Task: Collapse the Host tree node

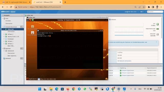Action: click(x=3, y=18)
